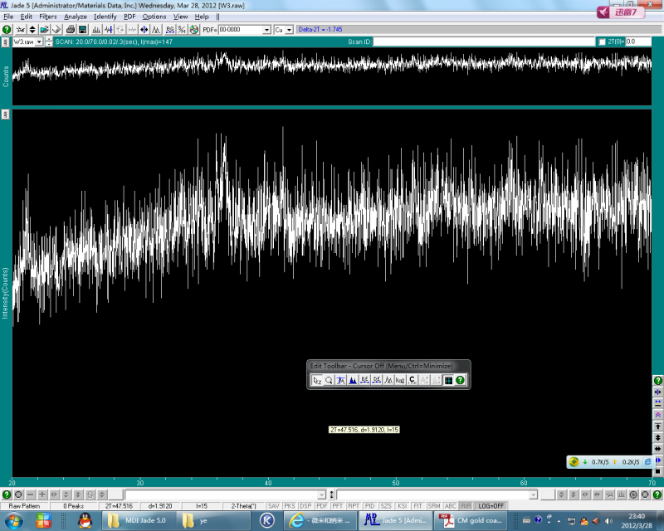Image resolution: width=664 pixels, height=531 pixels.
Task: Click the C calibration tool in Edit Toolbar
Action: pyautogui.click(x=413, y=380)
